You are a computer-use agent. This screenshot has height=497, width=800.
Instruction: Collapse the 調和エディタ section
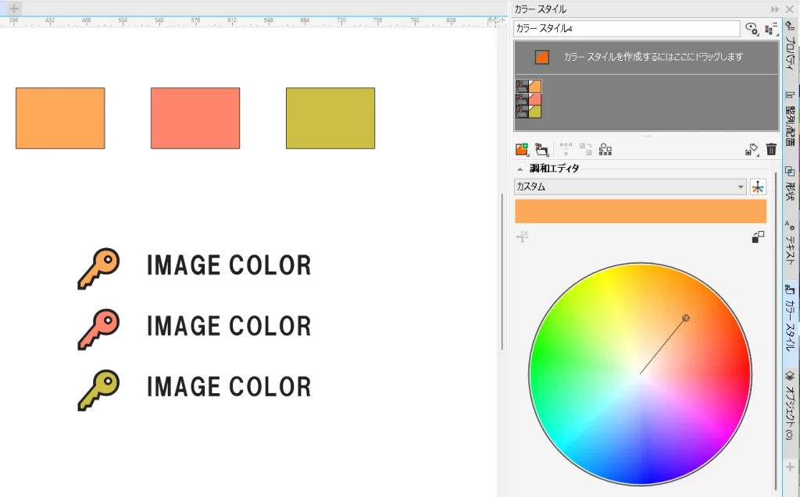click(x=520, y=168)
